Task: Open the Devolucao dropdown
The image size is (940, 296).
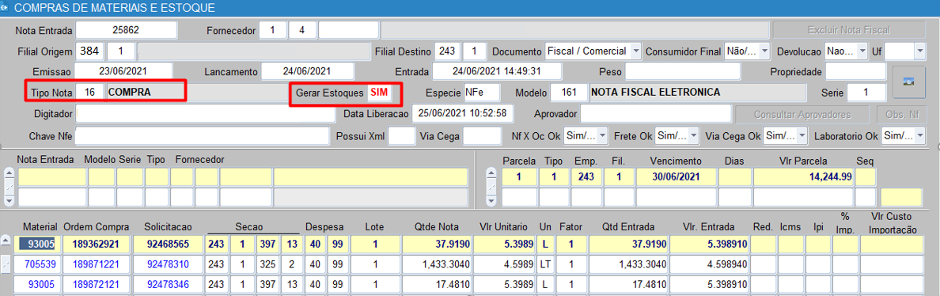Action: pos(863,51)
